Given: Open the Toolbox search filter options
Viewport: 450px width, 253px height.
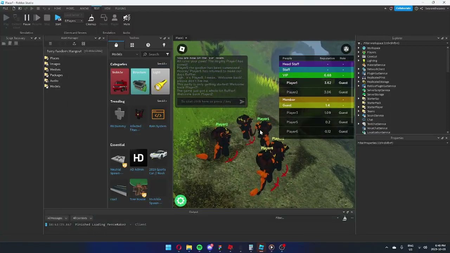Looking at the screenshot, I should [167, 54].
